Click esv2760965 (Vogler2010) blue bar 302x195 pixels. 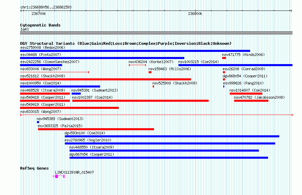(170, 143)
